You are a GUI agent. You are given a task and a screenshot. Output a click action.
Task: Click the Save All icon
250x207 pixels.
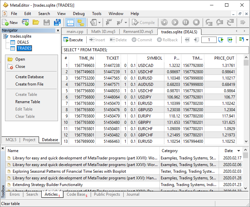click(x=57, y=22)
